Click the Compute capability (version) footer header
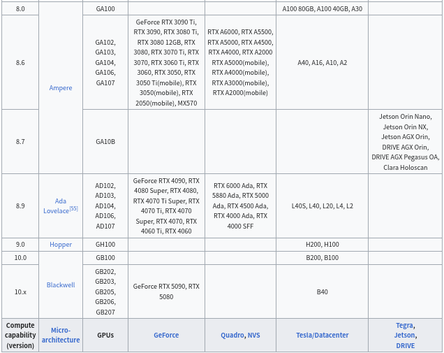This screenshot has width=444, height=353. click(20, 335)
